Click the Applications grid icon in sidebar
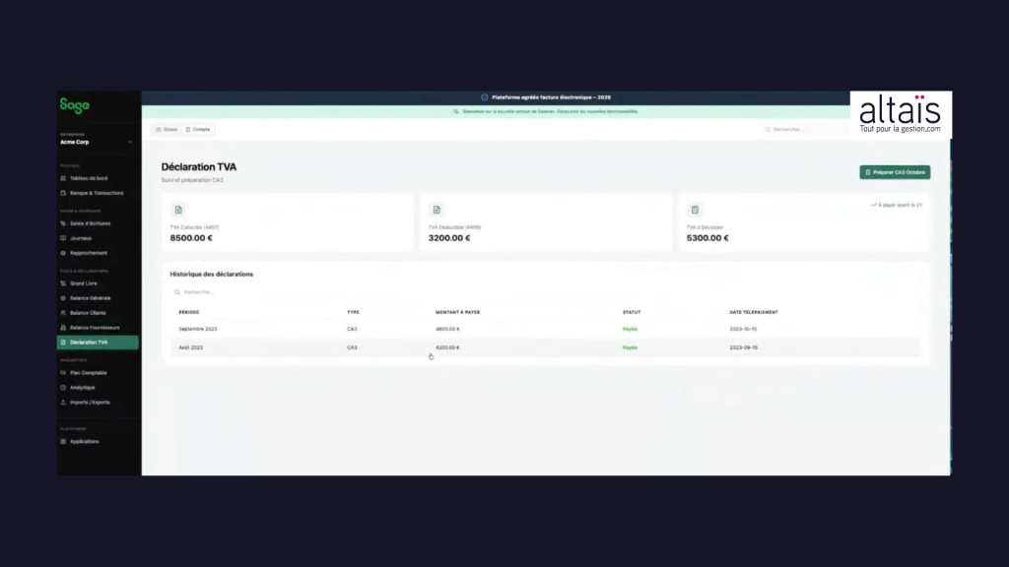1009x567 pixels. tap(63, 441)
